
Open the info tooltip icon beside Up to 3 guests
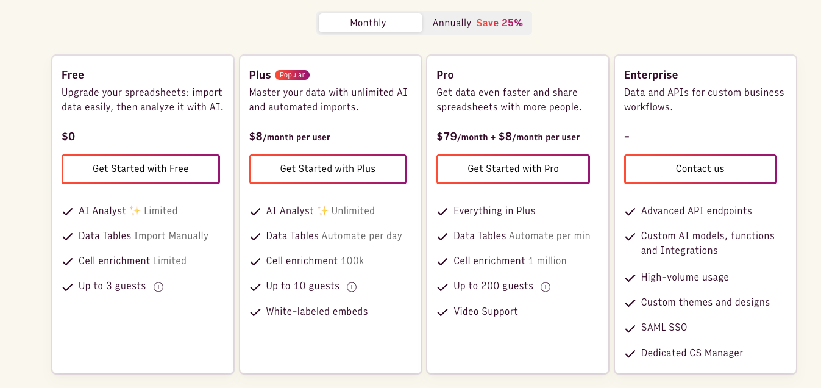tap(158, 287)
